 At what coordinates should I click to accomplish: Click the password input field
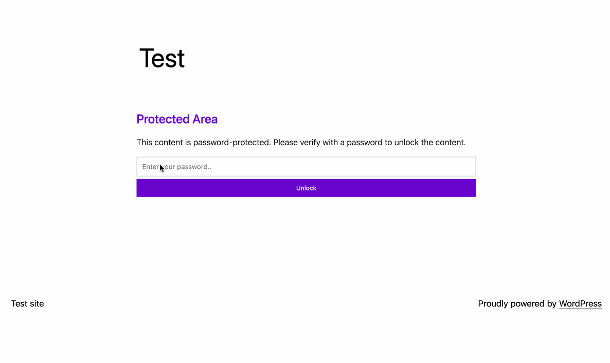pos(306,167)
